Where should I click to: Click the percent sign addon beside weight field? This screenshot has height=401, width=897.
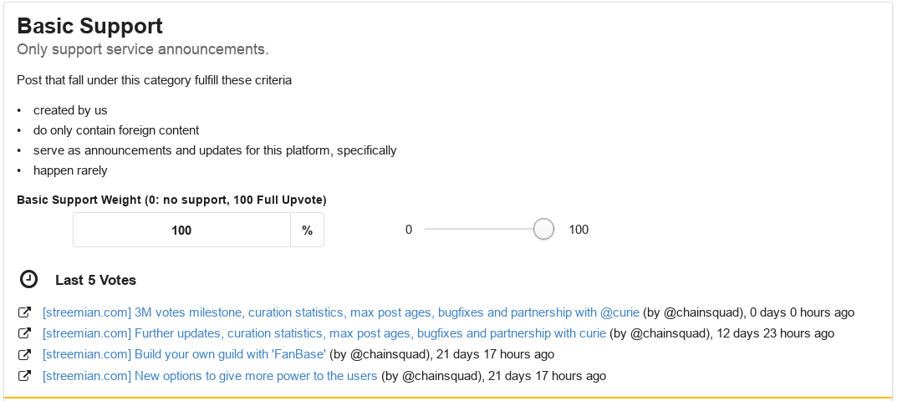coord(307,230)
